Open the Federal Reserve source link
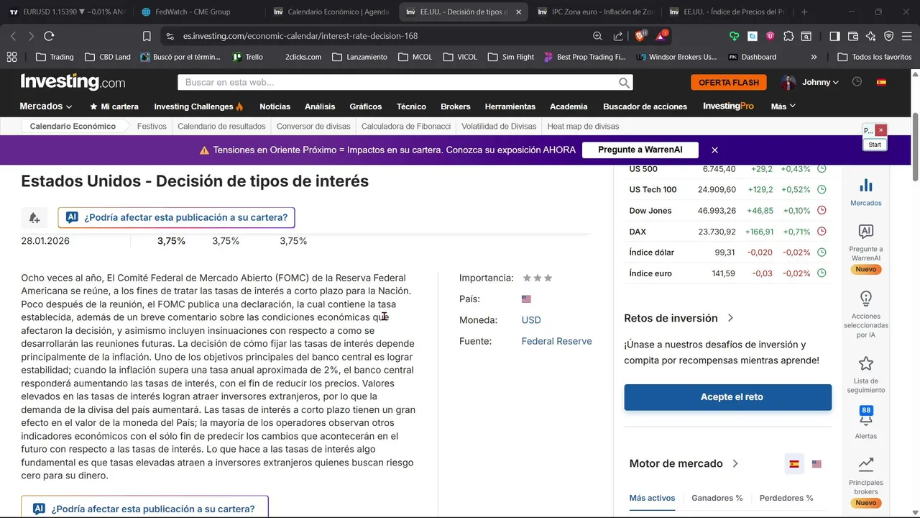 [x=556, y=341]
